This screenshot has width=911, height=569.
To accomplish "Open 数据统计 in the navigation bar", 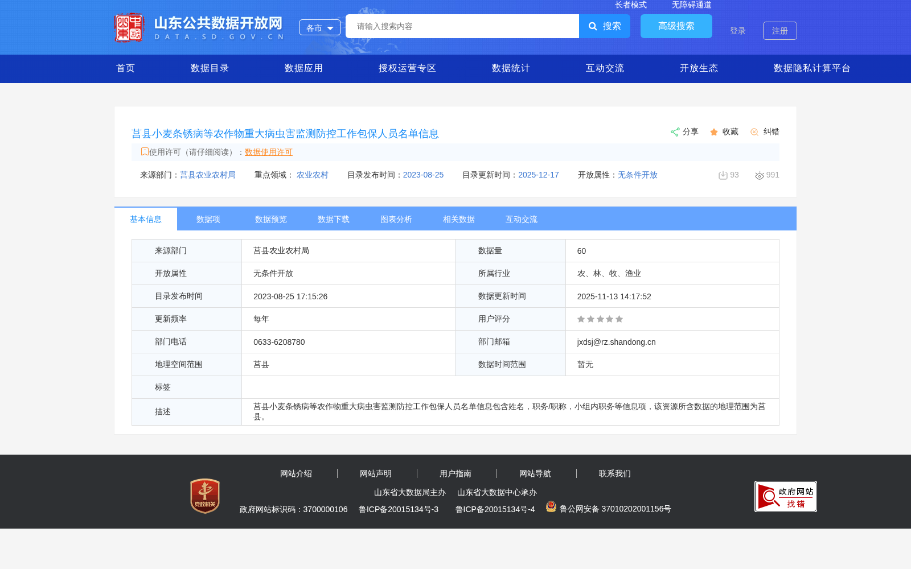I will (x=511, y=68).
